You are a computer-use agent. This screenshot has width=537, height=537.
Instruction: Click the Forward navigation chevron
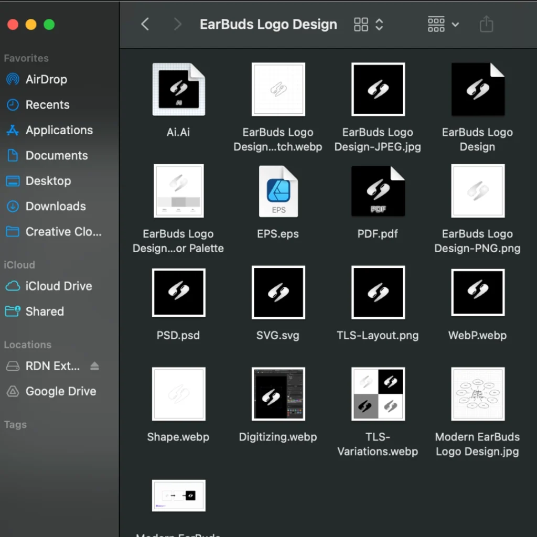178,24
